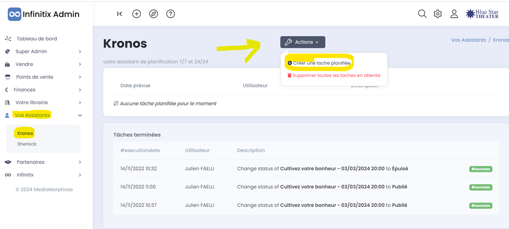The image size is (509, 229).
Task: Open the Actions dropdown button
Action: click(x=303, y=42)
